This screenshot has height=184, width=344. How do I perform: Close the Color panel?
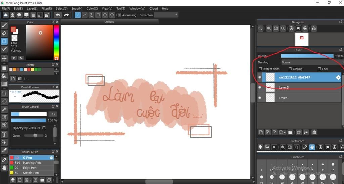click(x=57, y=22)
